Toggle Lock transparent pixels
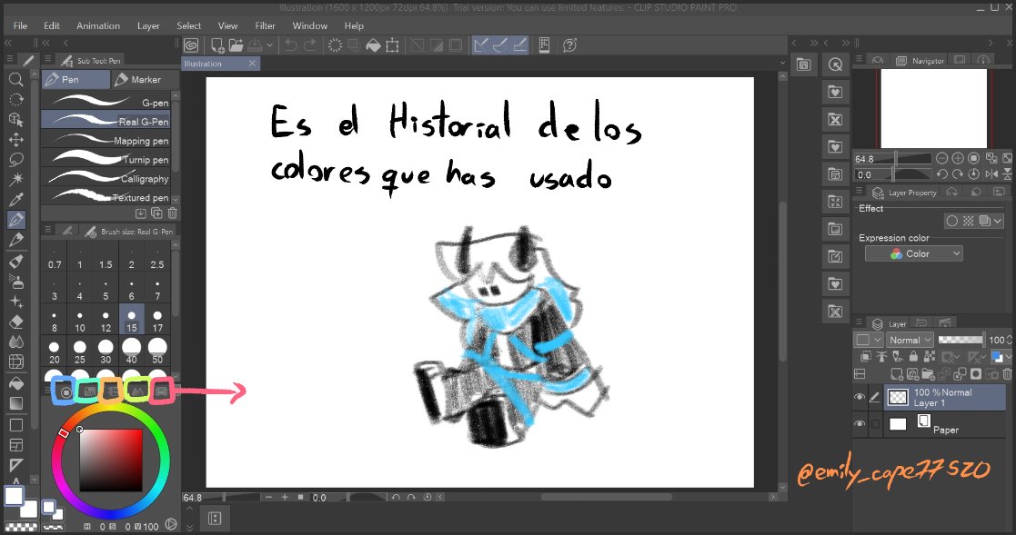This screenshot has width=1016, height=535. click(x=930, y=356)
